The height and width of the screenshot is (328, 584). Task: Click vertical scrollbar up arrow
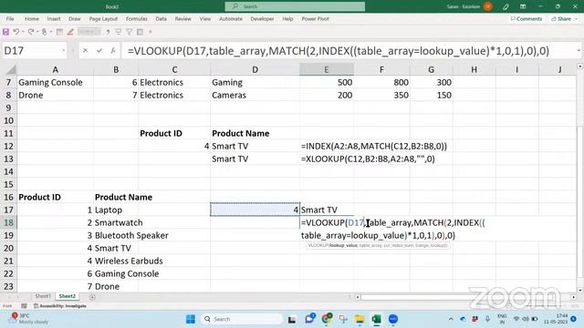click(580, 67)
